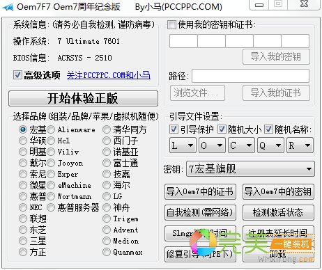Open the Q letter dropdown

[x=270, y=145]
